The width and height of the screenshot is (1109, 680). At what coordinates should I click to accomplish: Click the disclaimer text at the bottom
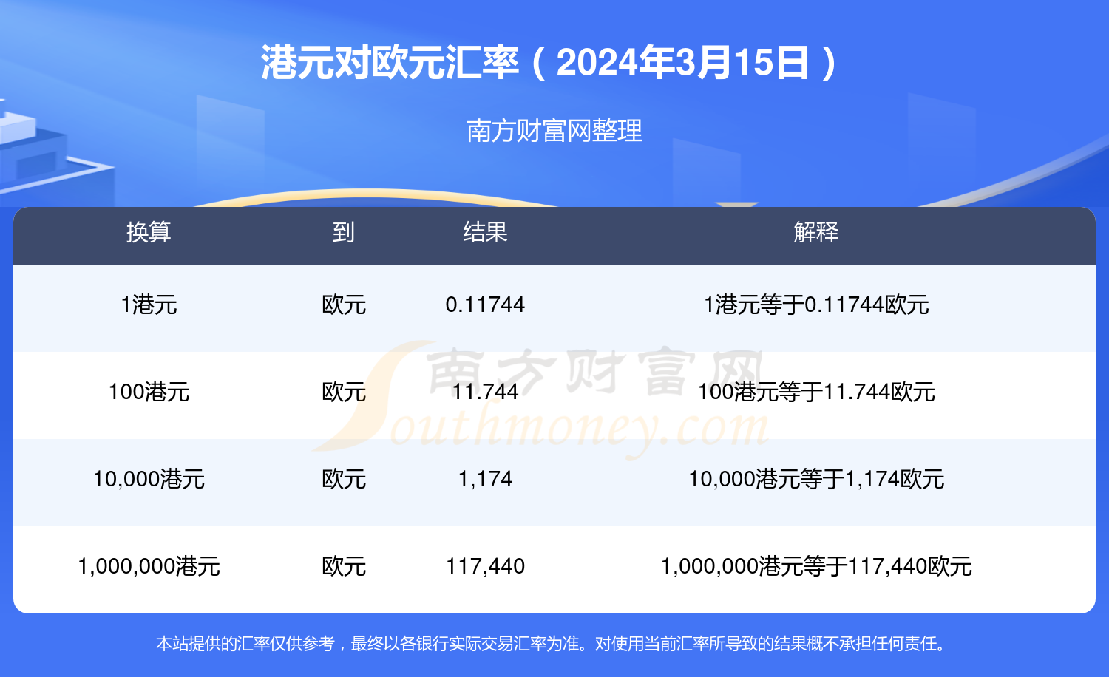click(x=552, y=644)
